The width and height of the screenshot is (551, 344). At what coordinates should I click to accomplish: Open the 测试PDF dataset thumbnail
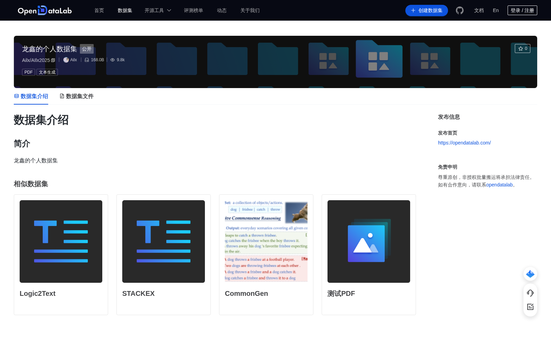pos(369,241)
